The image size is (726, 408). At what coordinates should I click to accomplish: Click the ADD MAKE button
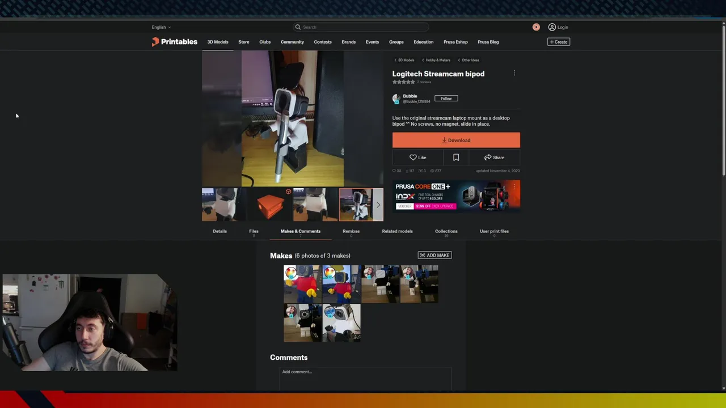tap(435, 256)
